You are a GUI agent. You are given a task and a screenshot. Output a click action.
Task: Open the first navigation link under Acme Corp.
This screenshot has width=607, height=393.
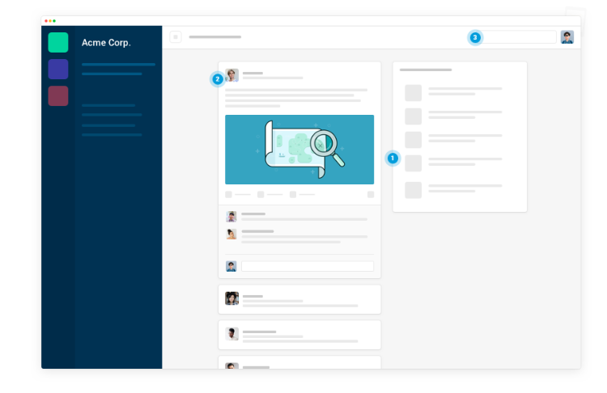tap(118, 64)
